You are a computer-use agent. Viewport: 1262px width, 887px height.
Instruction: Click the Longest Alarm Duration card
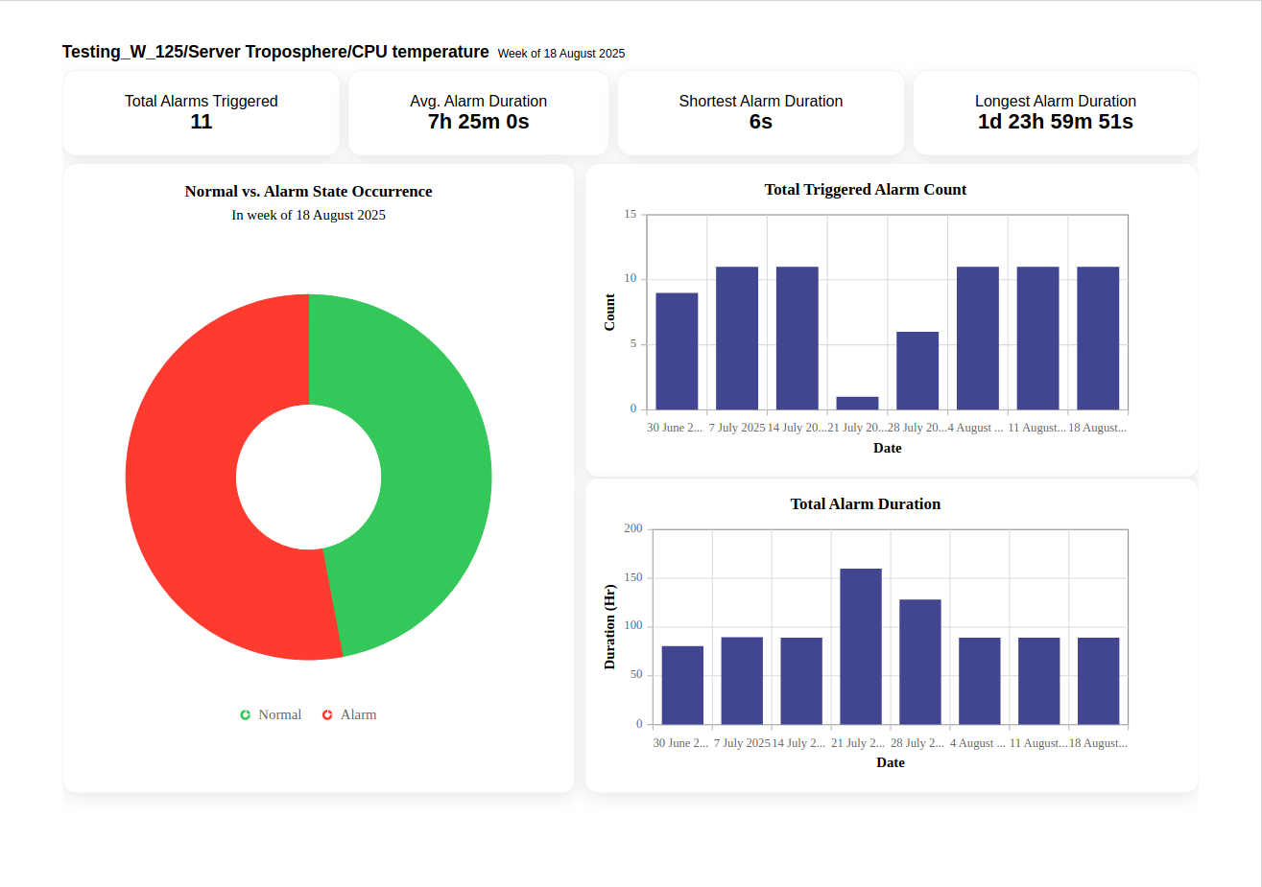coord(1056,112)
